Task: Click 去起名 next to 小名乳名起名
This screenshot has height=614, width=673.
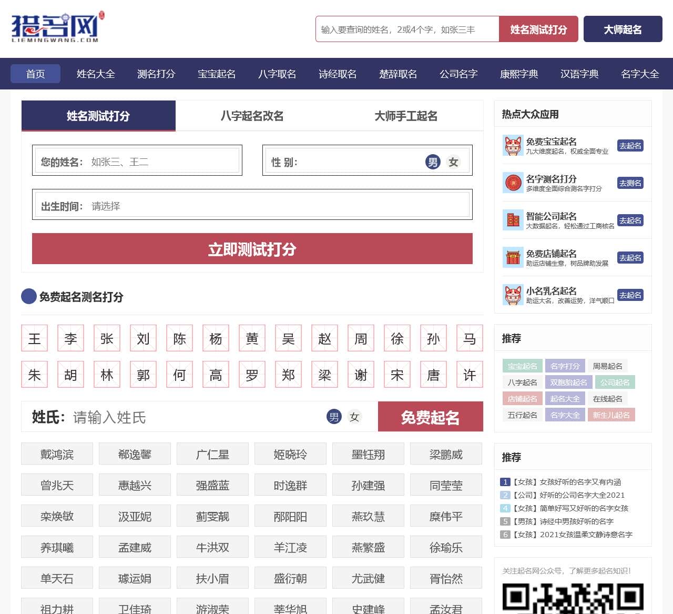Action: pos(630,295)
